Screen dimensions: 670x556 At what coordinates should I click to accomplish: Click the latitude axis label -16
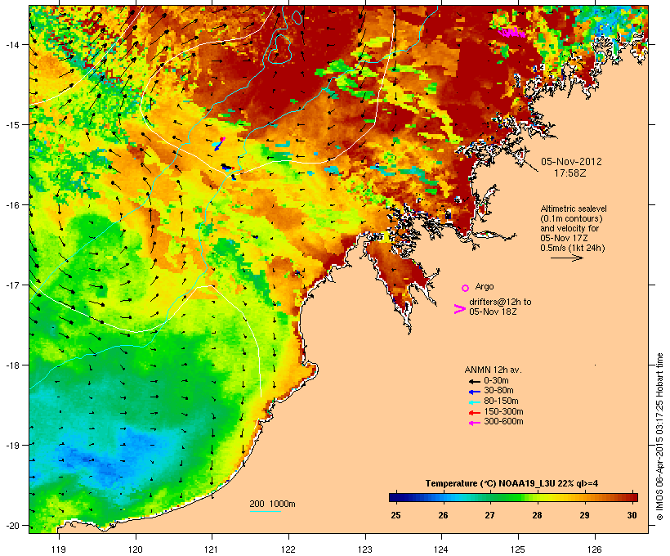coord(11,205)
